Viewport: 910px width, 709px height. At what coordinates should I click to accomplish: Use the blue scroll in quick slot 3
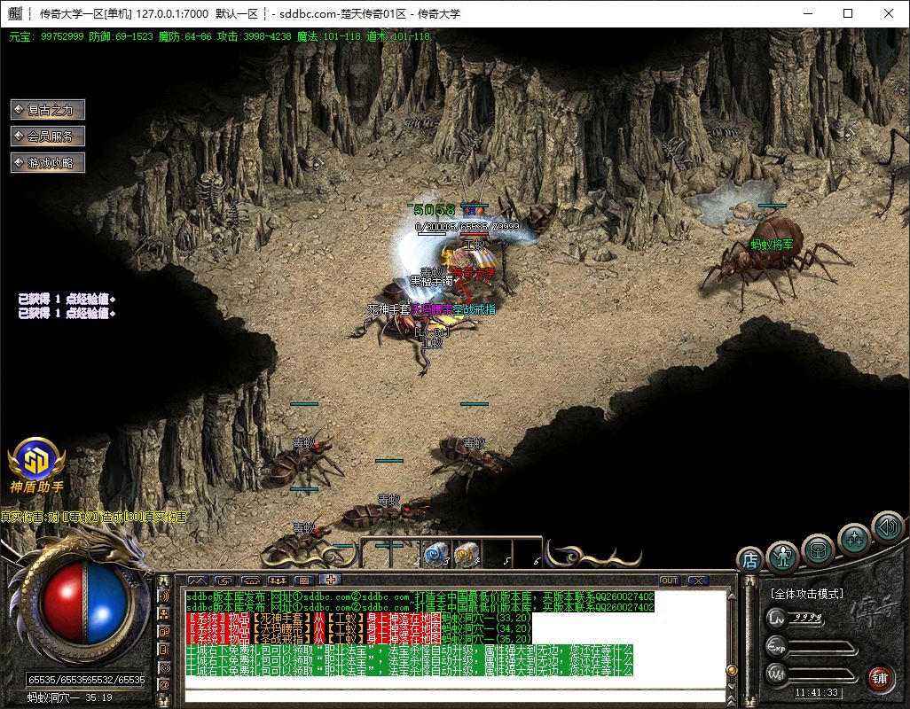pyautogui.click(x=435, y=554)
